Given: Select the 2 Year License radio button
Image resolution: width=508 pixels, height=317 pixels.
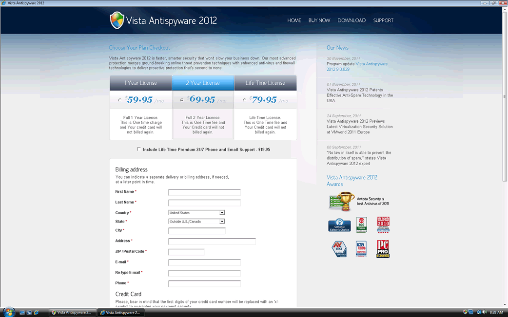Looking at the screenshot, I should coord(182,100).
